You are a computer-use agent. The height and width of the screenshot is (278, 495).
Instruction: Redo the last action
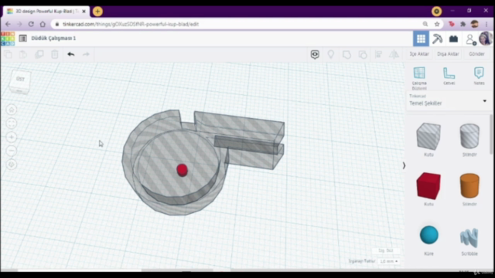point(86,54)
